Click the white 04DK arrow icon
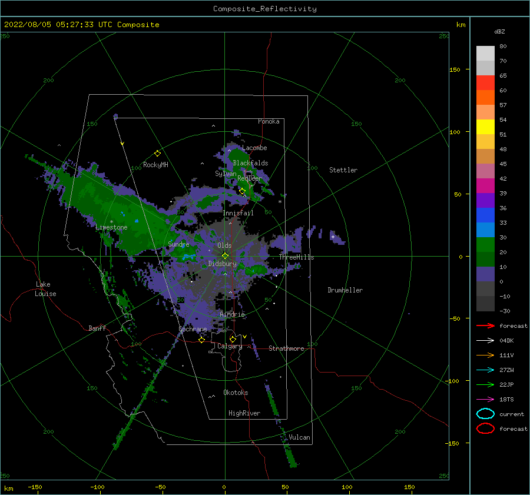The image size is (530, 495). (x=485, y=341)
